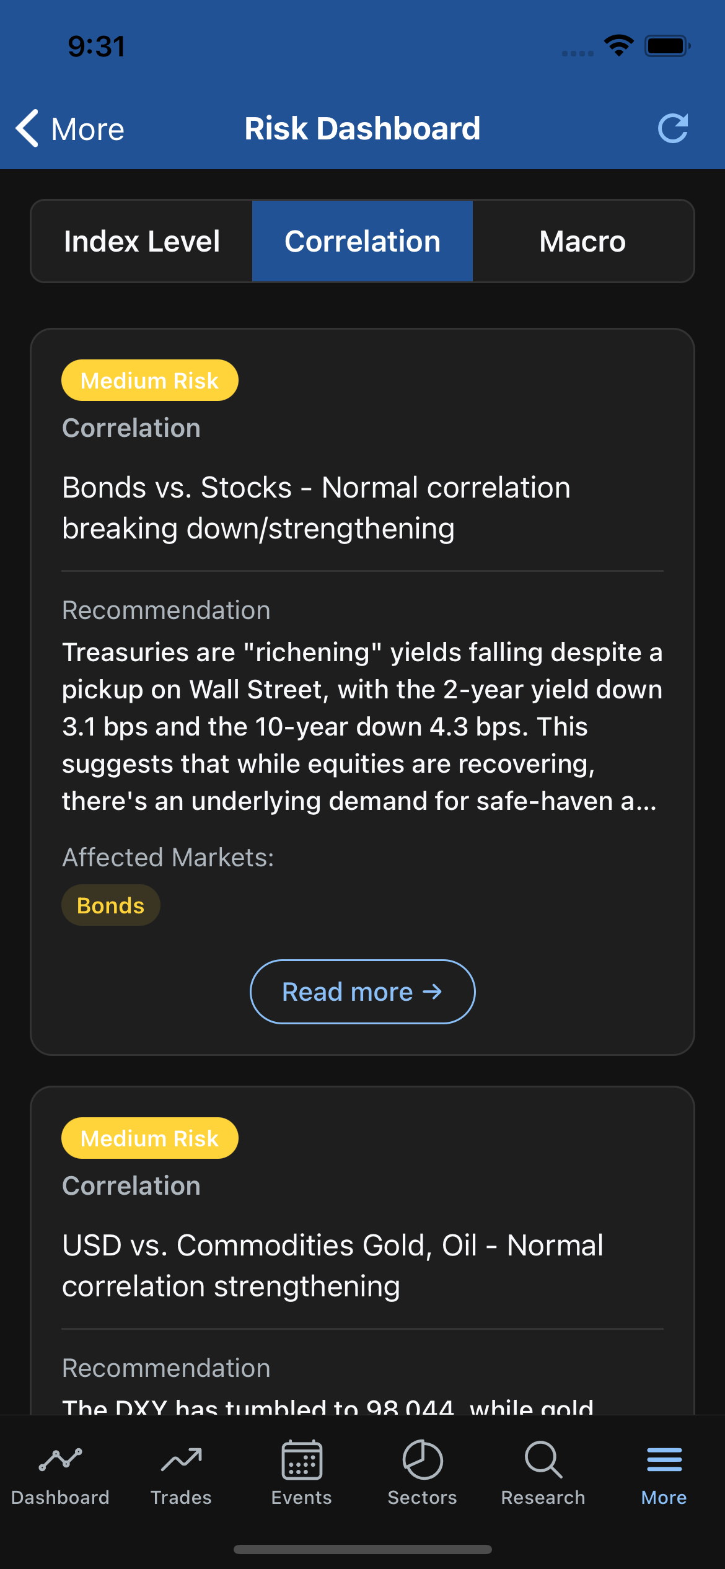Select the Correlation segment

(x=362, y=241)
